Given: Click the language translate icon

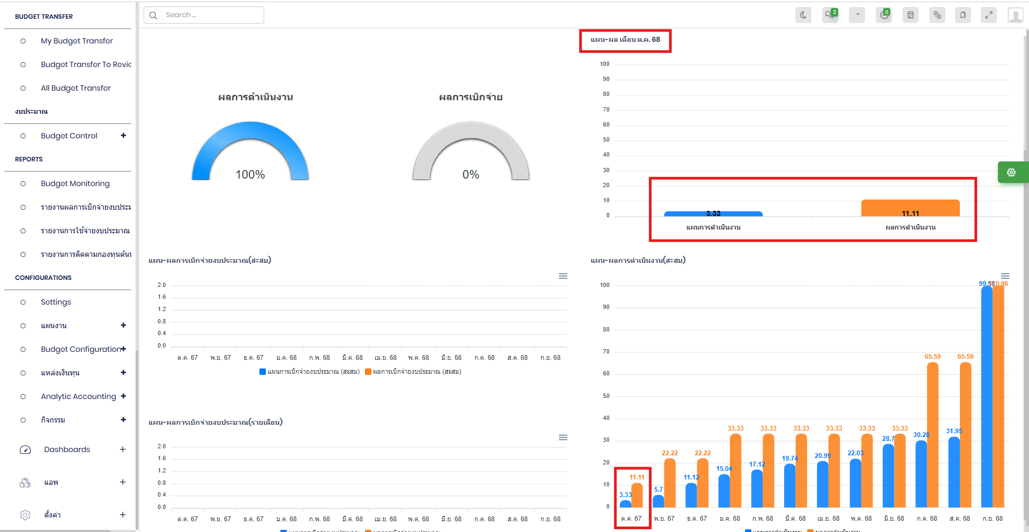Looking at the screenshot, I should click(937, 15).
